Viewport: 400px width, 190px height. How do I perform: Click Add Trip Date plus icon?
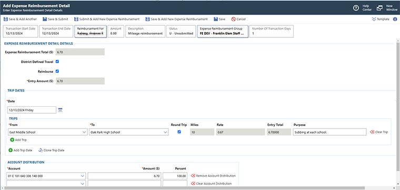pyautogui.click(x=11, y=150)
